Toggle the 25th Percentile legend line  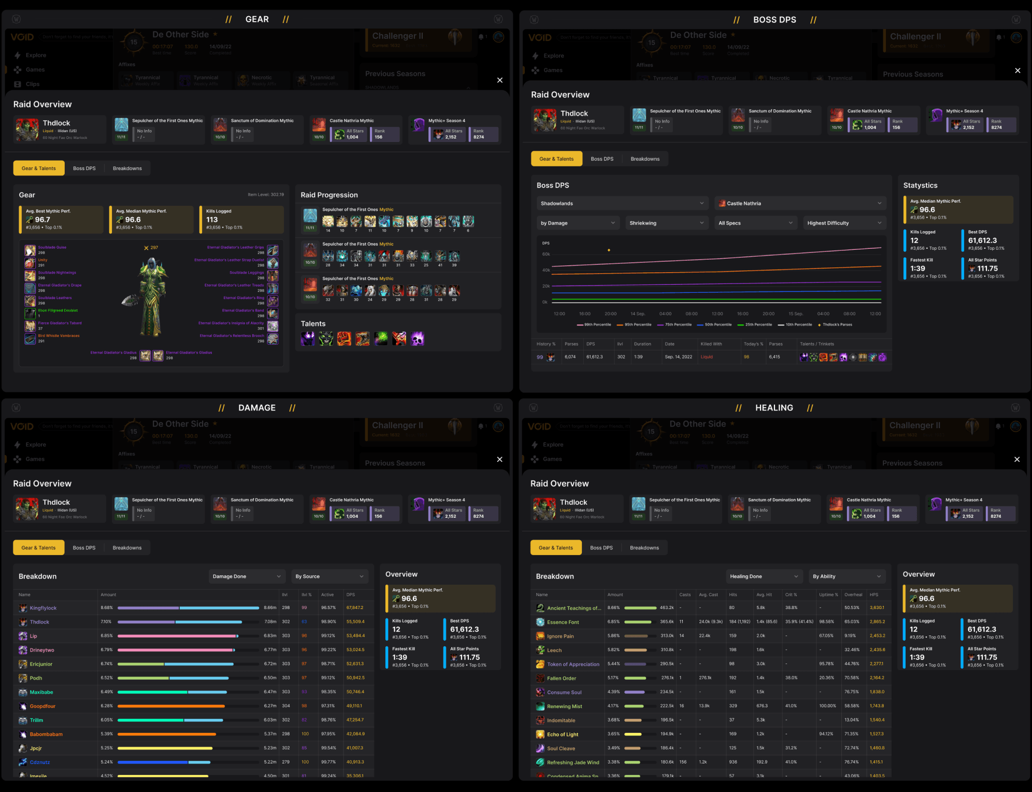(x=755, y=324)
